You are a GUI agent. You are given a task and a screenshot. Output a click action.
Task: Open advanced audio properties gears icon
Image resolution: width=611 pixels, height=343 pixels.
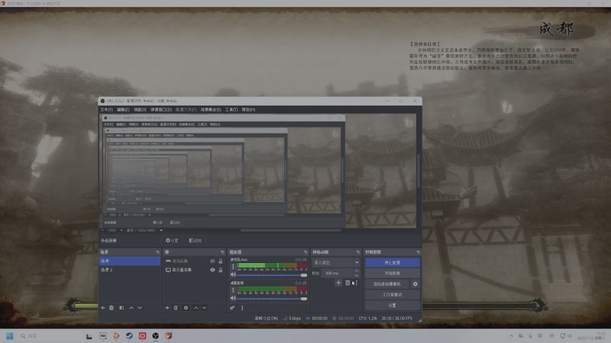[232, 308]
